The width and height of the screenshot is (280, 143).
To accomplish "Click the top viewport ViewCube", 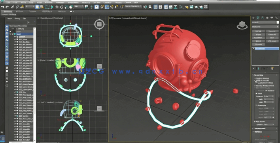I will point(99,24).
